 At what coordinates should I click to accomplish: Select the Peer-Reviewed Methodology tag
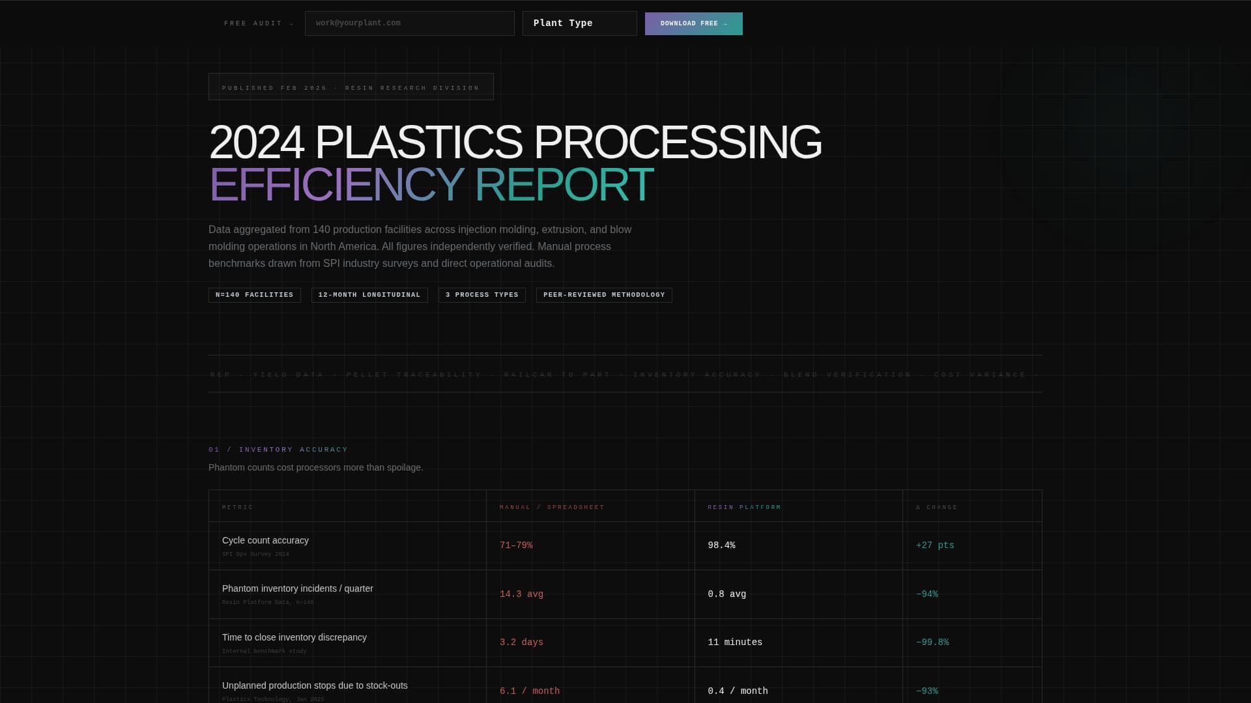coord(604,295)
